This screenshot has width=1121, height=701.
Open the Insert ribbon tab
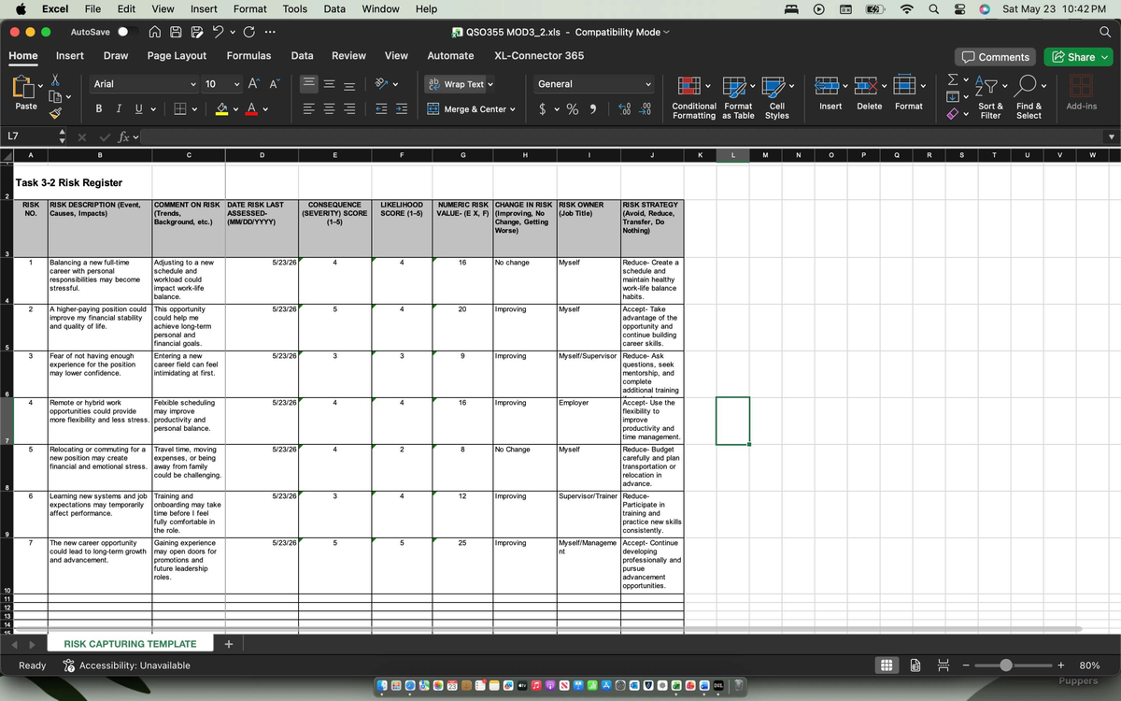(70, 56)
